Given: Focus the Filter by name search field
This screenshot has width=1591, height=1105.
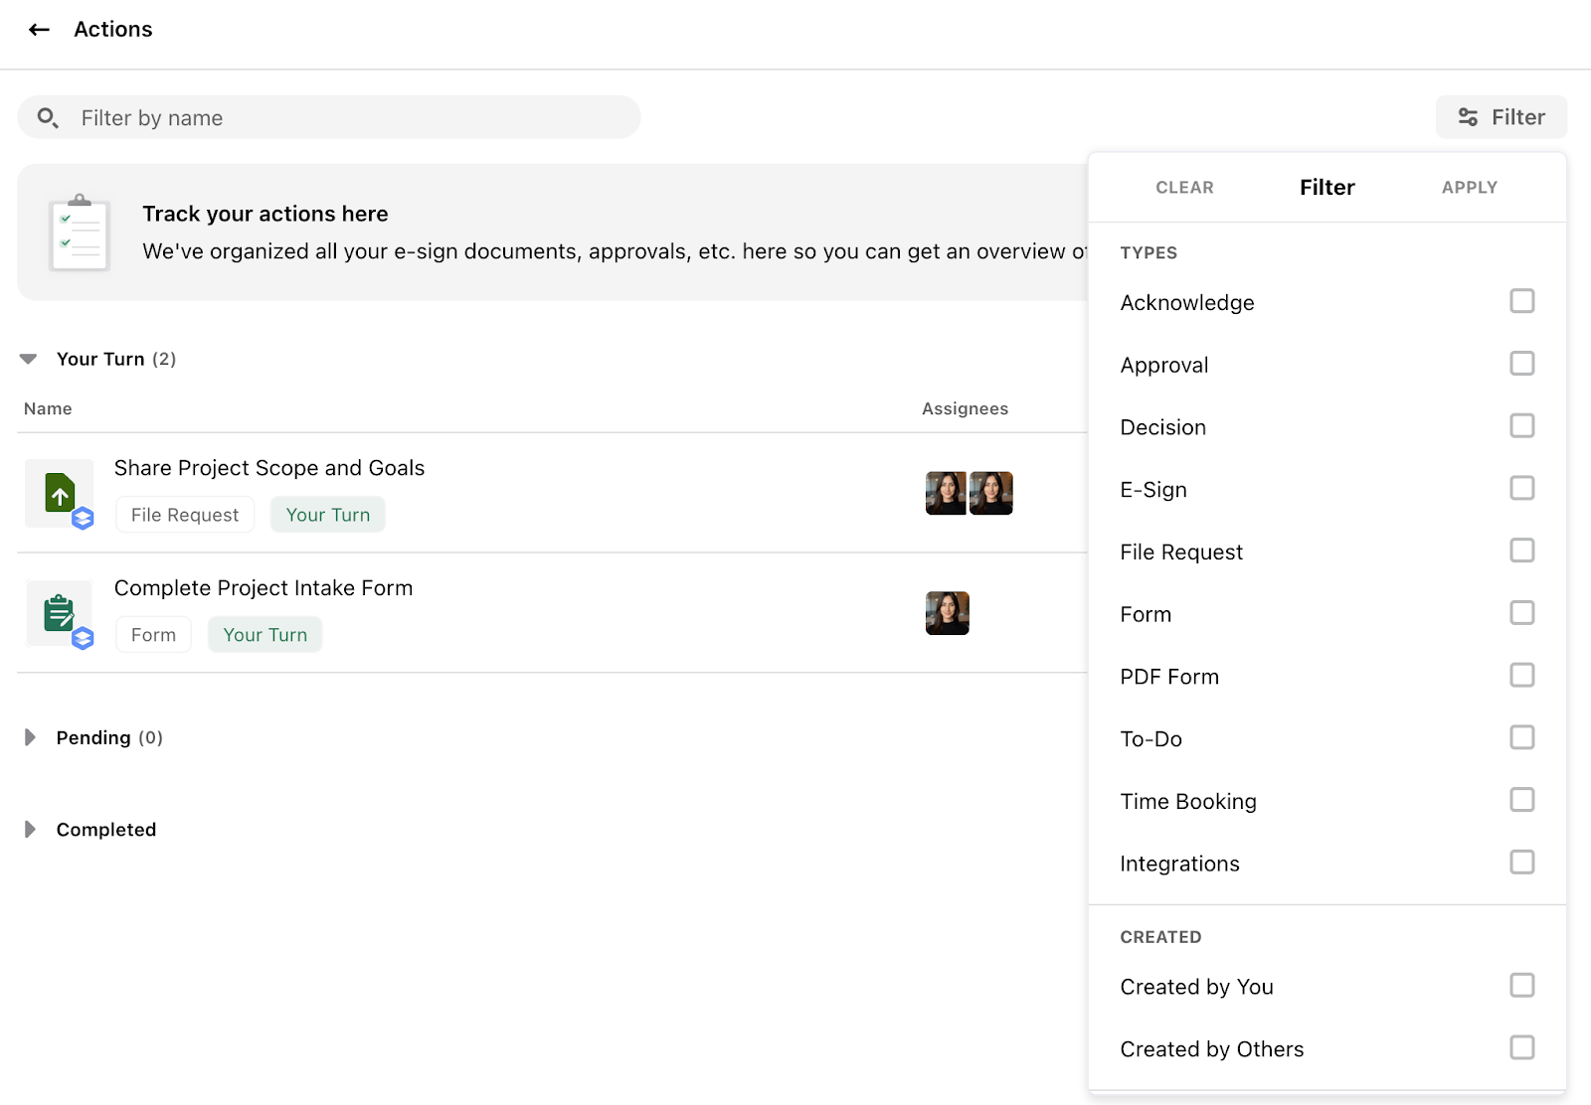Looking at the screenshot, I should click(329, 117).
